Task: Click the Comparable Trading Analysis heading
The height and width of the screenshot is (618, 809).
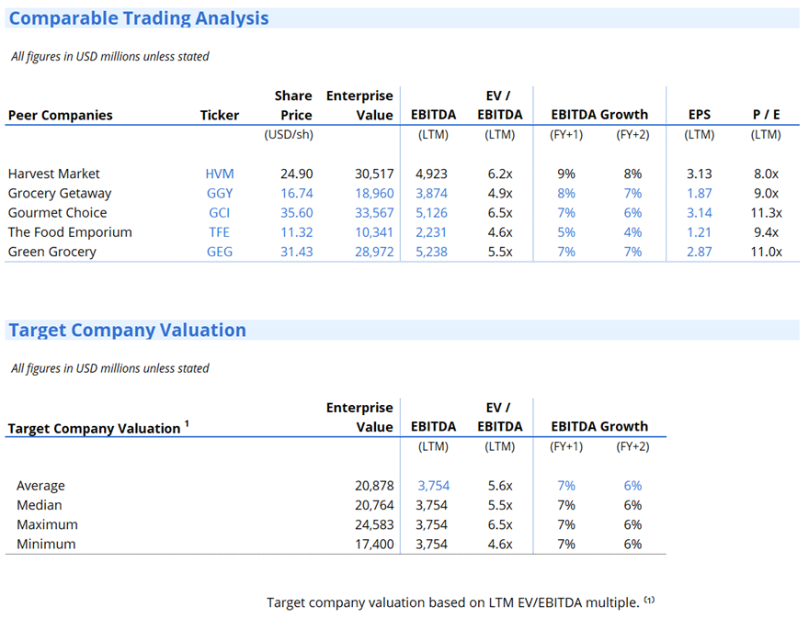Action: pos(139,18)
